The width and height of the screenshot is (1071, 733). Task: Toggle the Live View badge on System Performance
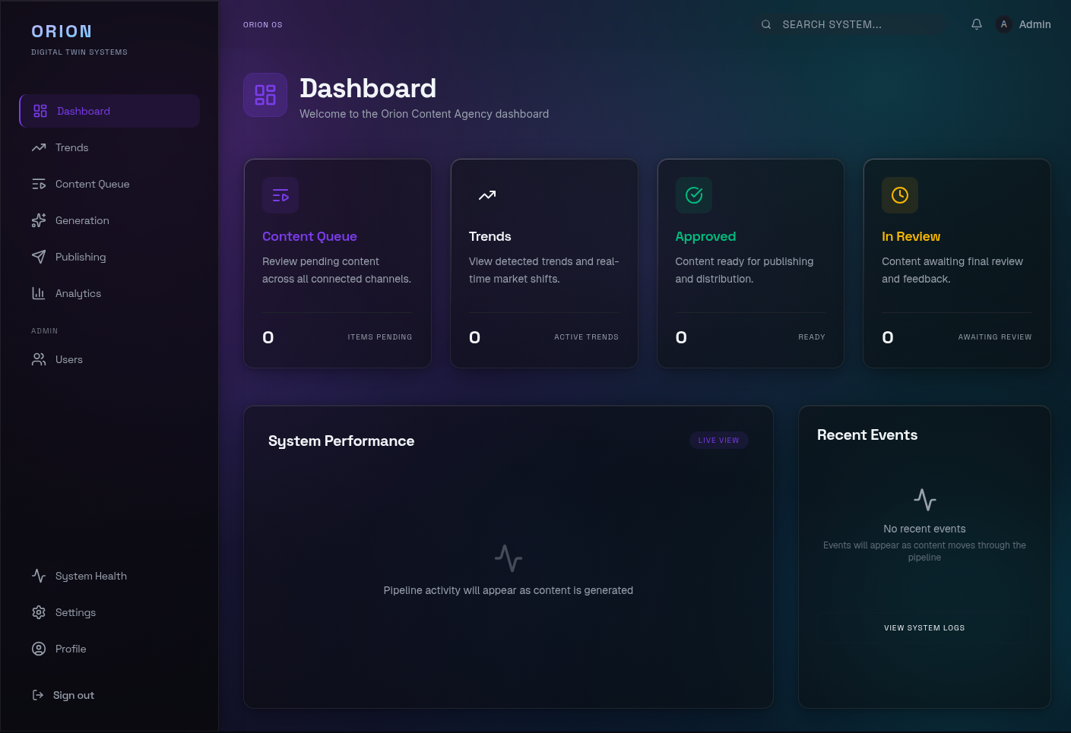coord(718,440)
